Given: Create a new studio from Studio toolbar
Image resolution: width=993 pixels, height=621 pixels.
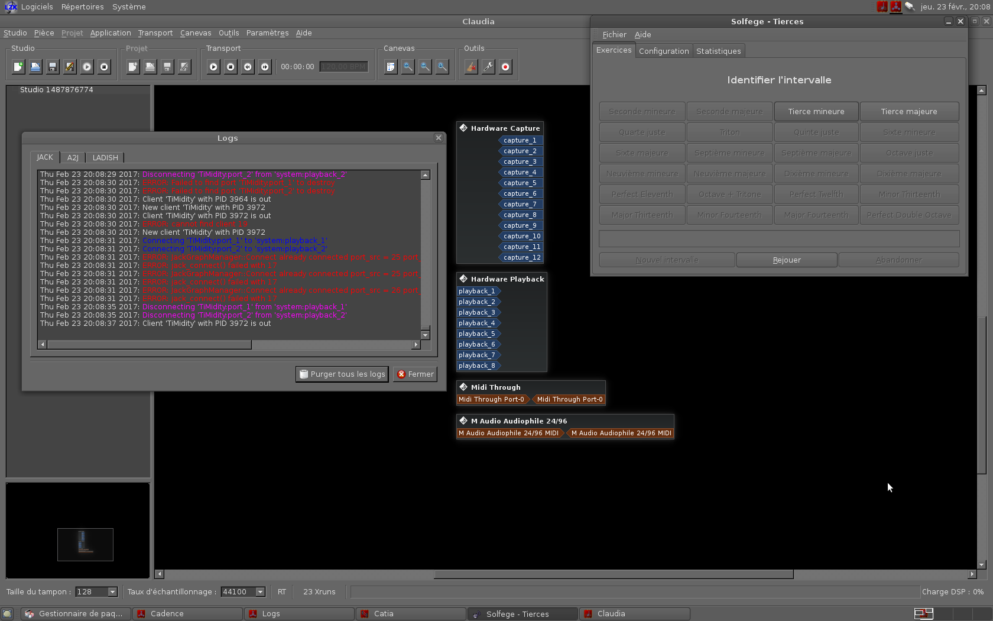Looking at the screenshot, I should (18, 67).
